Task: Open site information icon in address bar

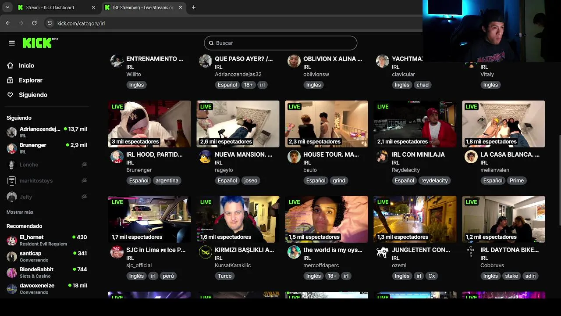Action: (50, 23)
